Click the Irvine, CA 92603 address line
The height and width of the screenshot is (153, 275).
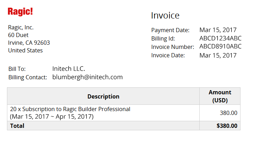point(29,43)
